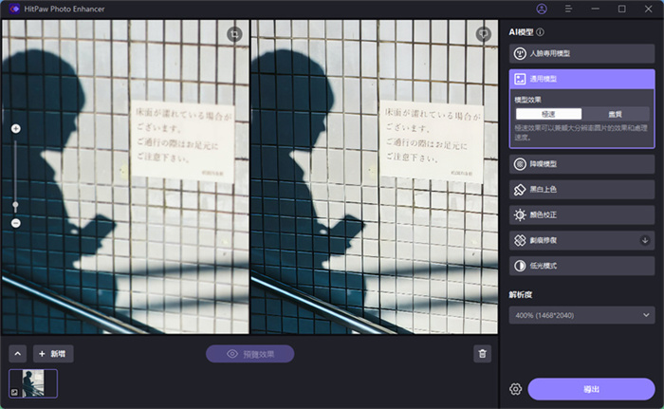Zoom in with the plus icon
This screenshot has height=409, width=664.
(16, 128)
